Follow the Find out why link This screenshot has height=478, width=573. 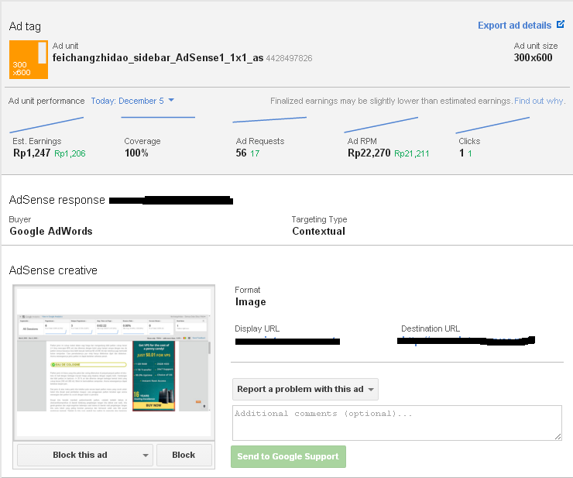[x=540, y=101]
